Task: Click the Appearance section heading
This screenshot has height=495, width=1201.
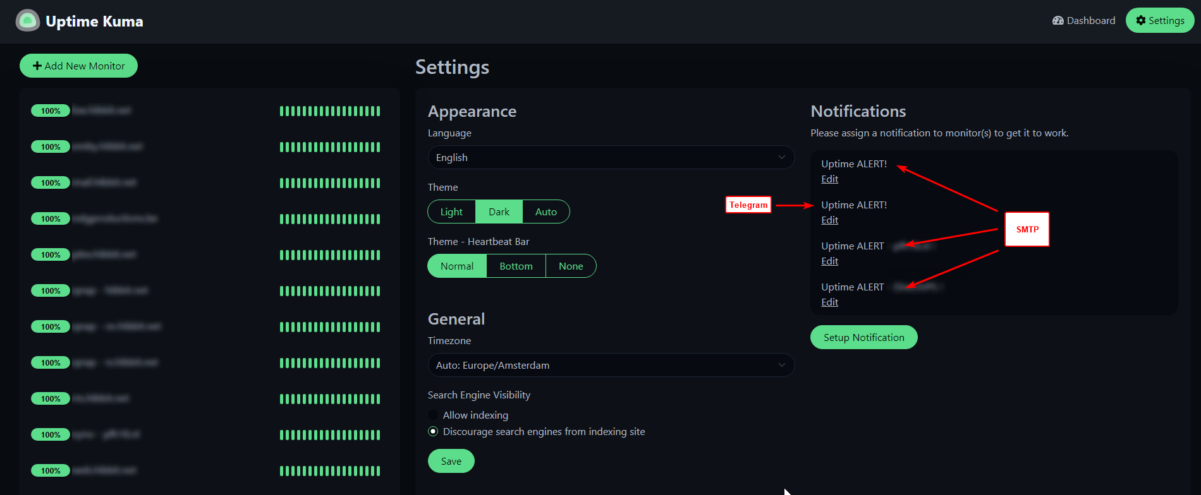Action: click(x=472, y=111)
